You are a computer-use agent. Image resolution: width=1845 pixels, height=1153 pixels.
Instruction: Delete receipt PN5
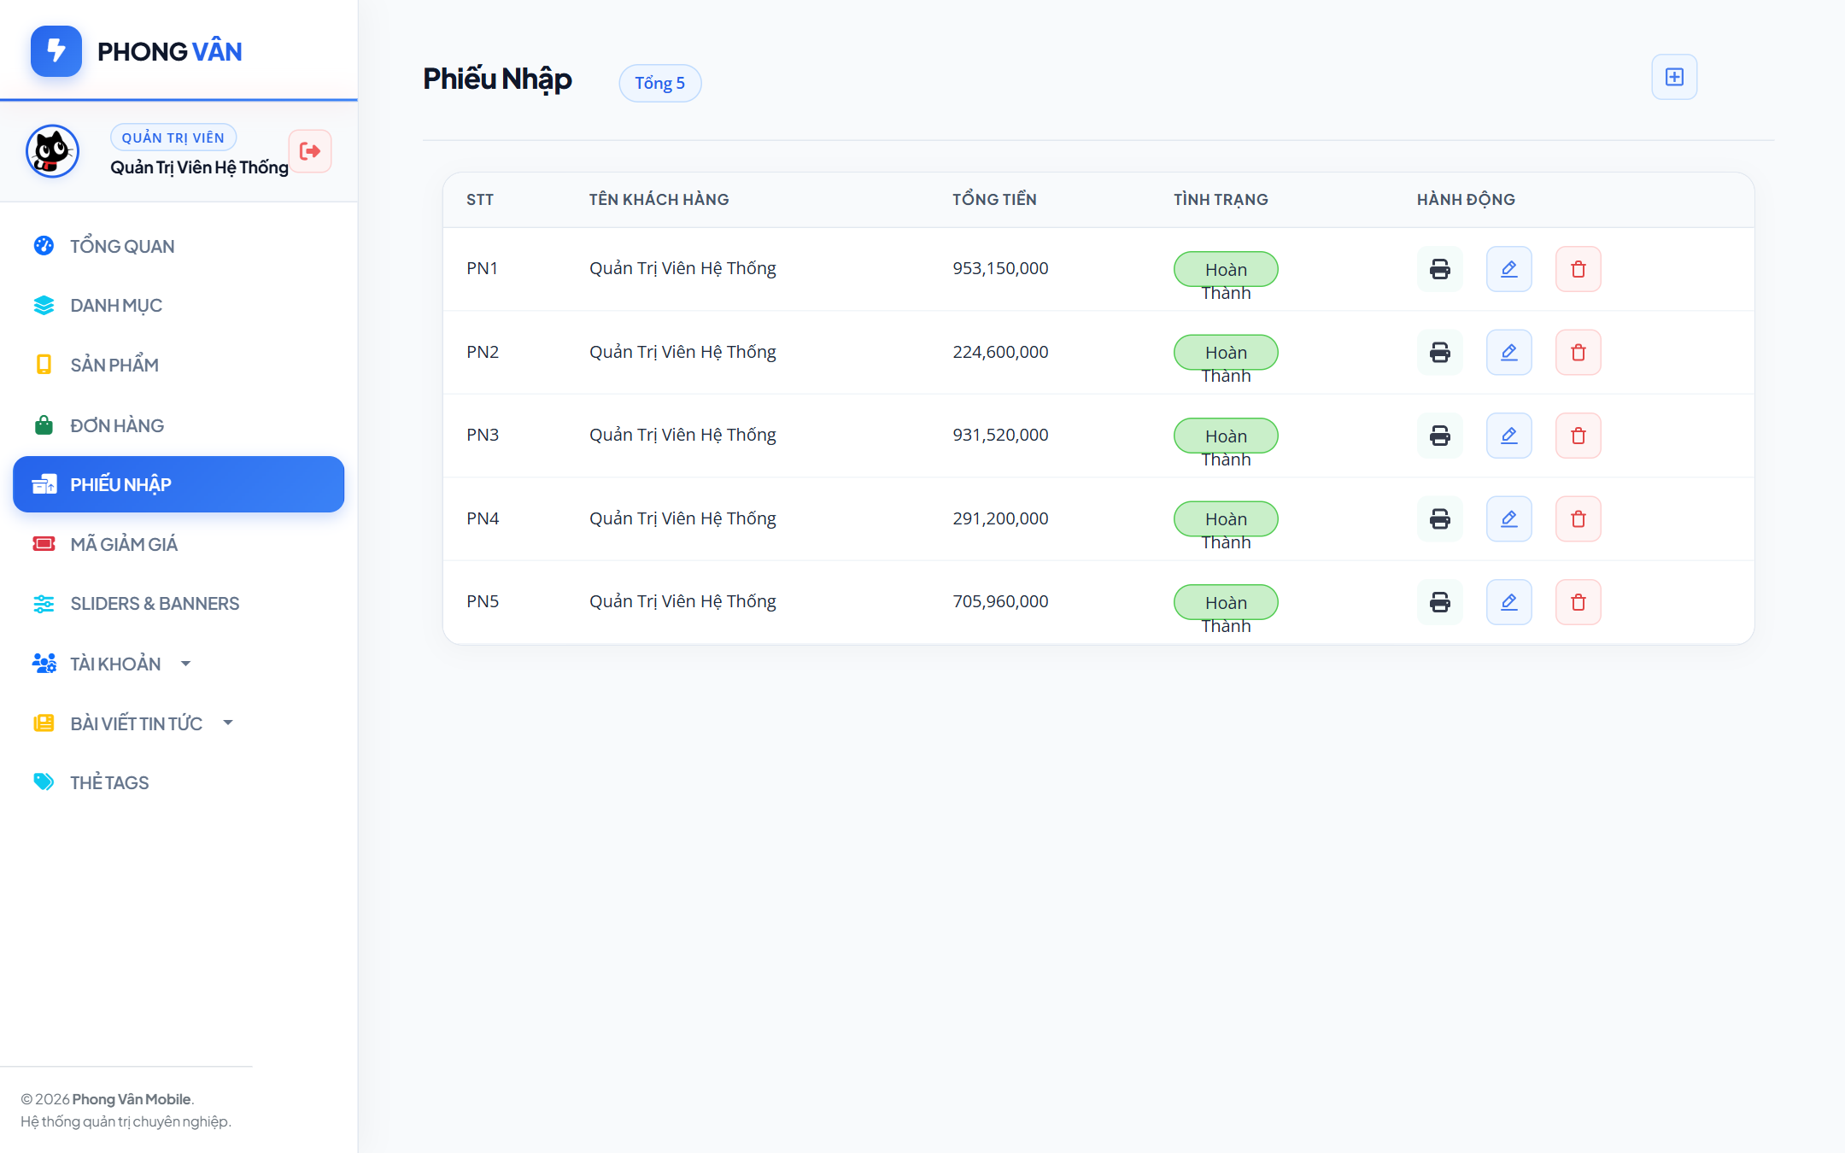tap(1578, 602)
